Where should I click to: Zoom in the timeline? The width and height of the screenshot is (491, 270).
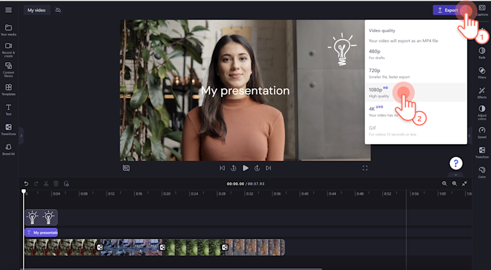coord(454,184)
